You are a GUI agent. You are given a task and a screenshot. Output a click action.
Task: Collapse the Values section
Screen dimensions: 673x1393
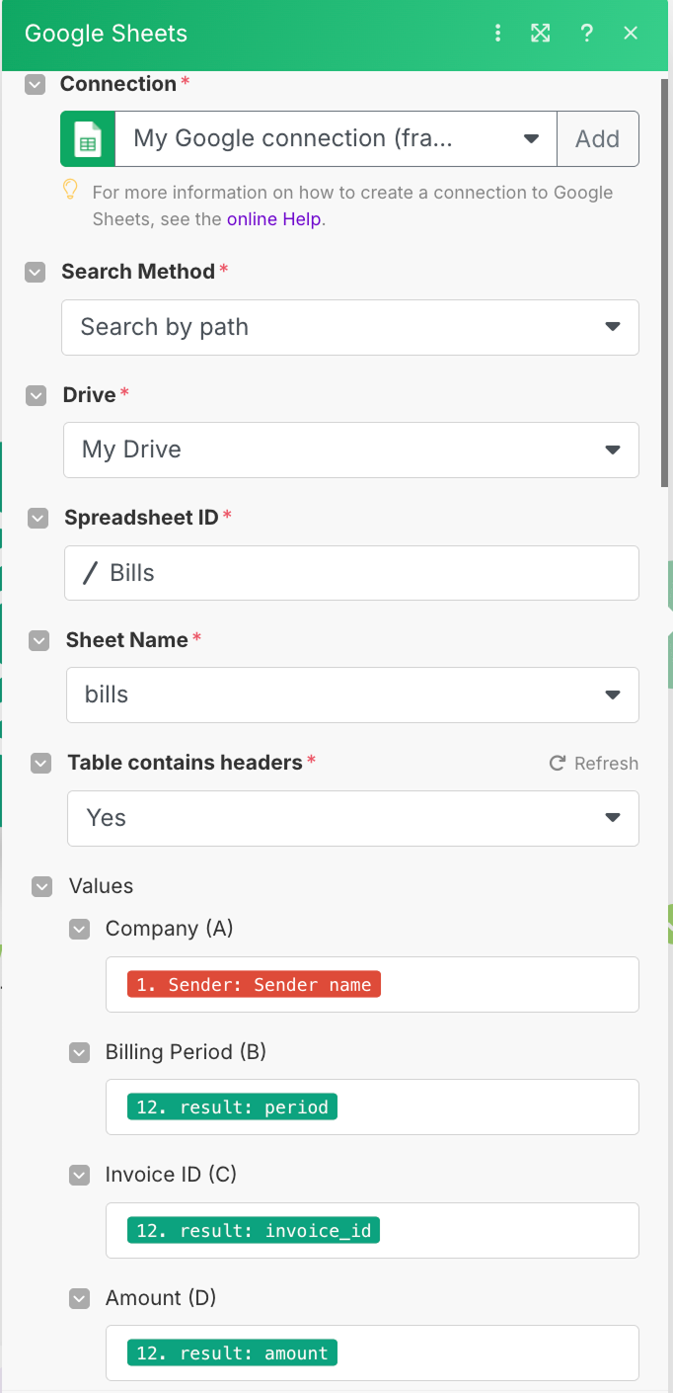pyautogui.click(x=42, y=886)
